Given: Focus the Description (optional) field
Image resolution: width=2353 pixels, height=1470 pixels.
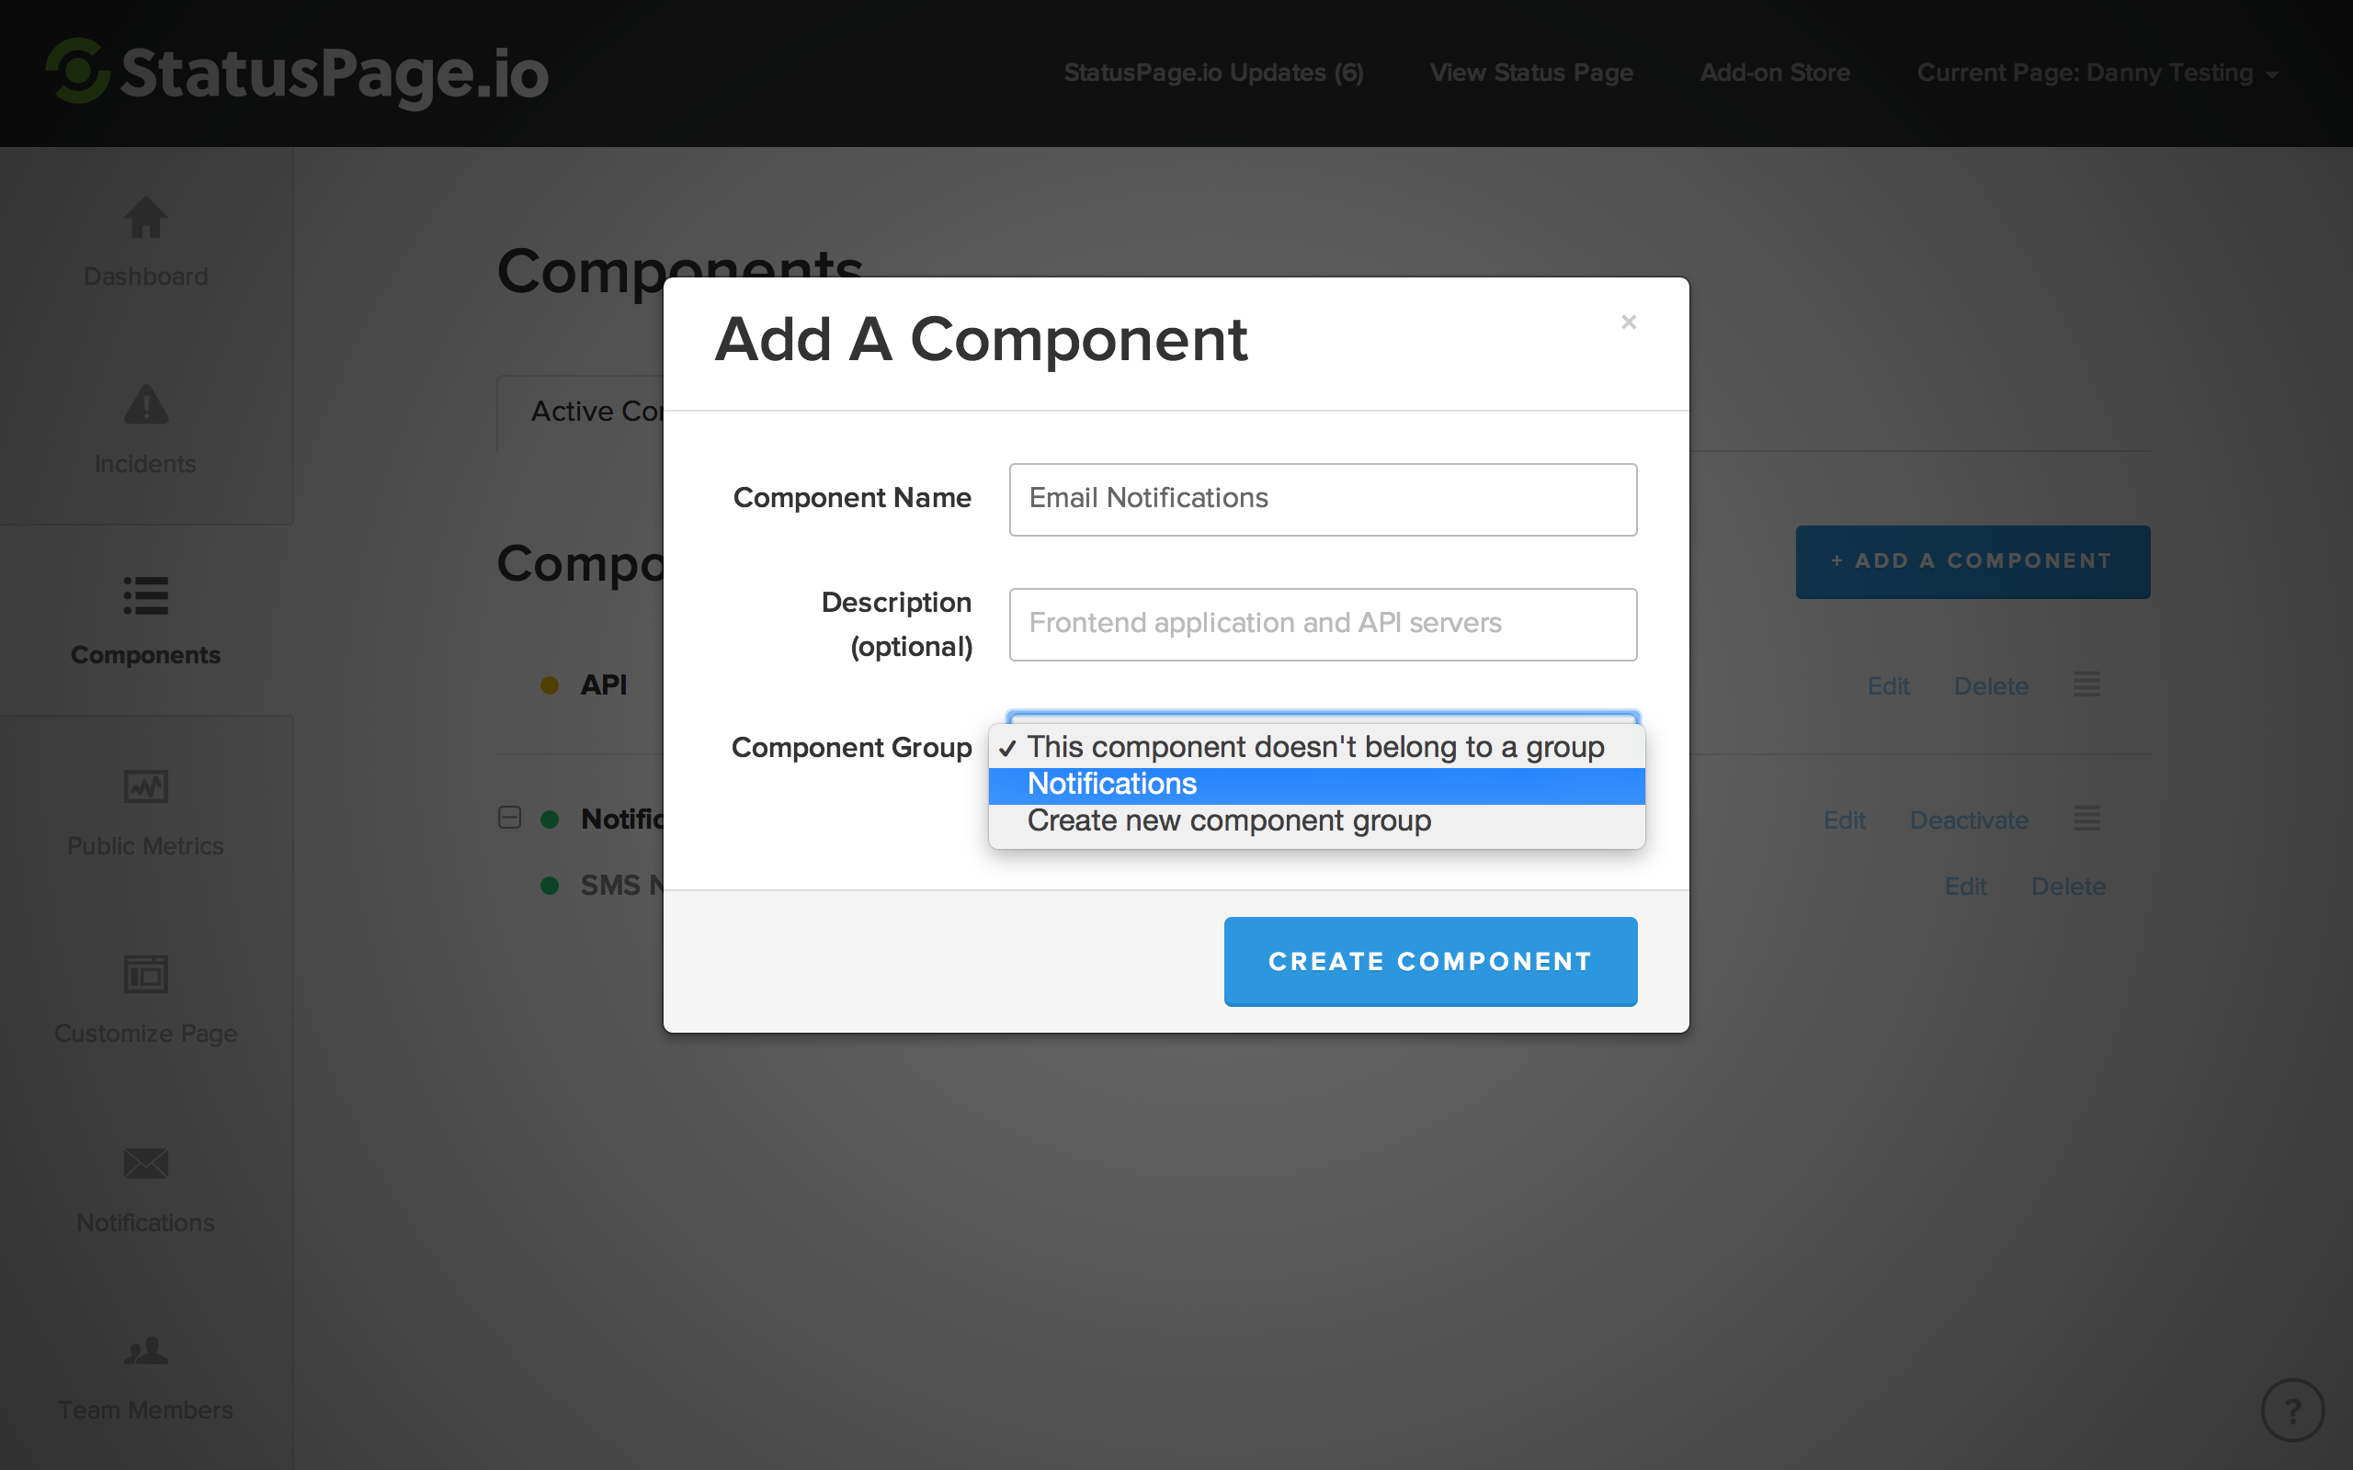Looking at the screenshot, I should 1323,624.
